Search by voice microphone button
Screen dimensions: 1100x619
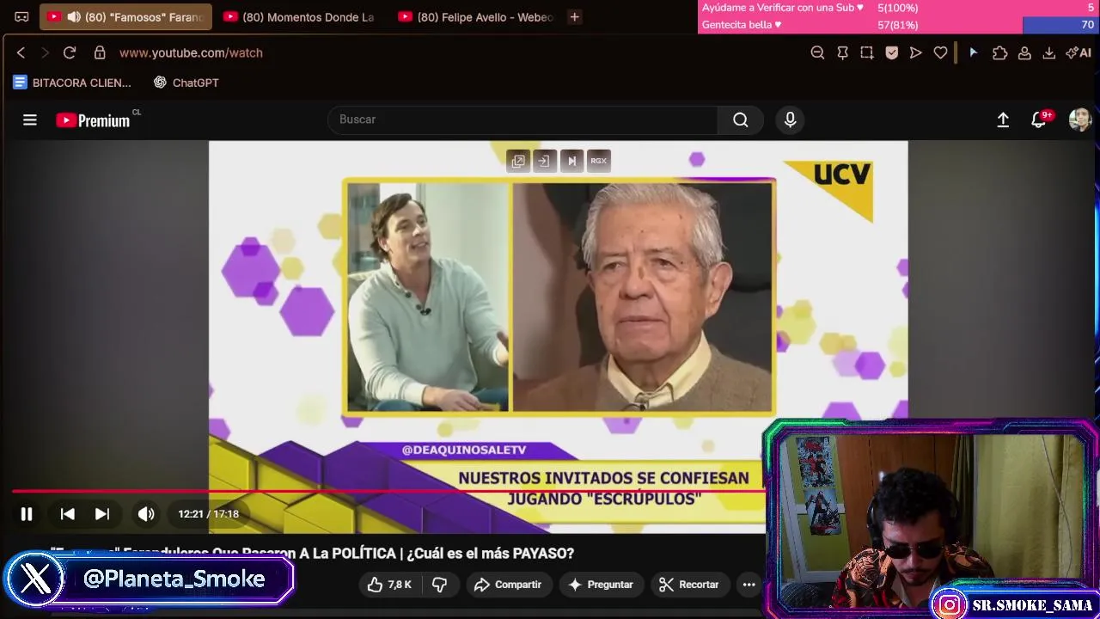point(790,120)
